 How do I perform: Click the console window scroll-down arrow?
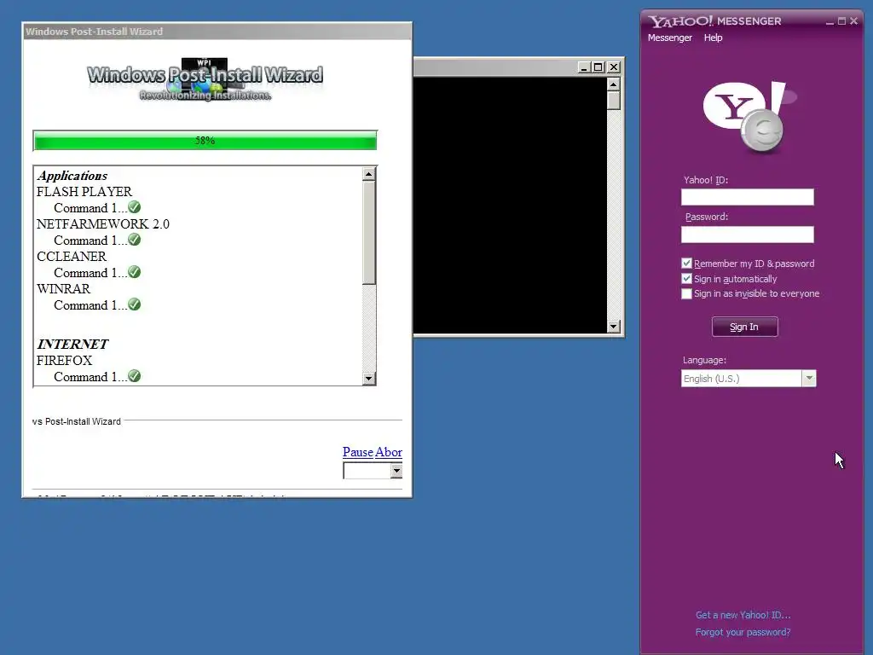tap(614, 327)
